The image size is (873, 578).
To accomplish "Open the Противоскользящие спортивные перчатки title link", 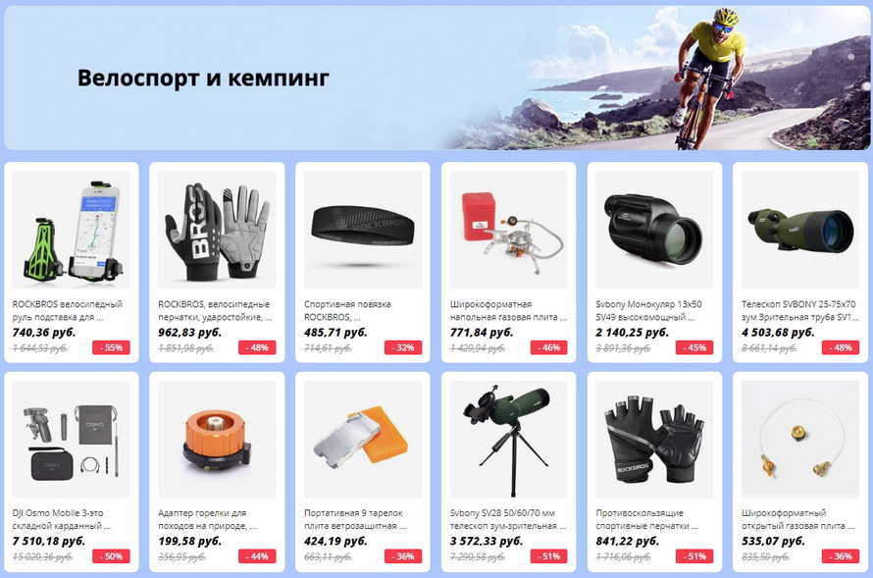I will (x=647, y=519).
